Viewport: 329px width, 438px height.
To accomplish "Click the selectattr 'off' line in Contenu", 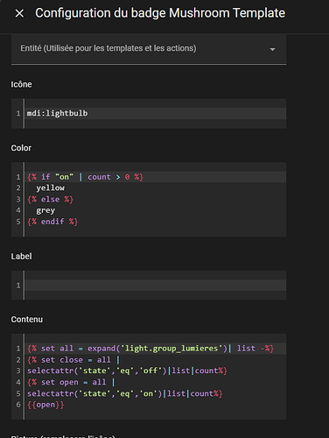I will tap(127, 371).
